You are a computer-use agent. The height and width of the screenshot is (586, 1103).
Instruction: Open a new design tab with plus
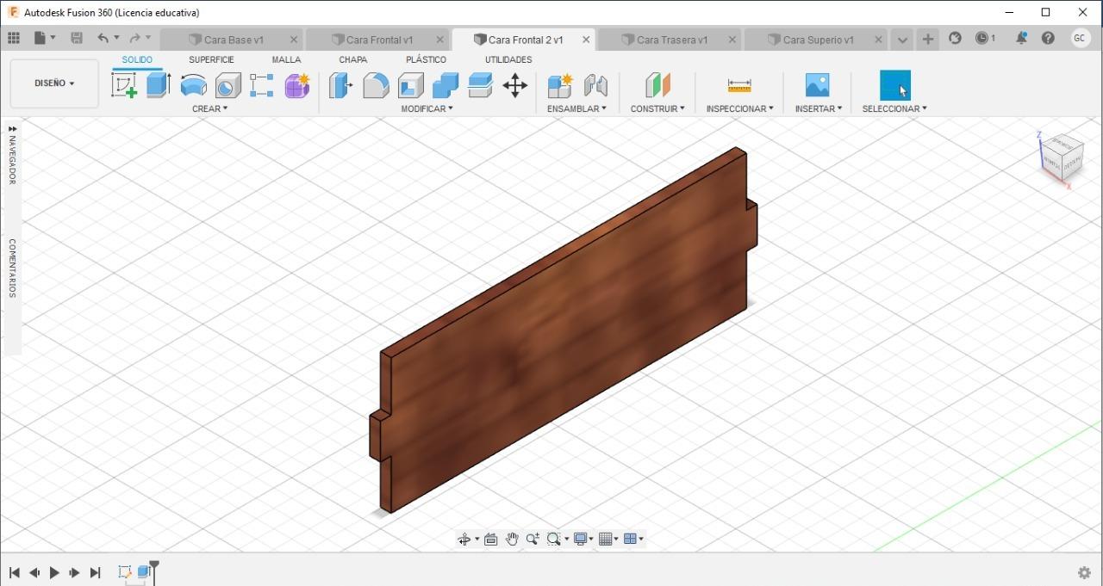tap(927, 39)
